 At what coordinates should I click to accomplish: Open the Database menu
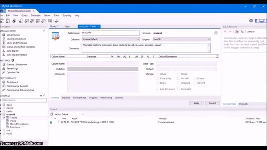[35, 15]
